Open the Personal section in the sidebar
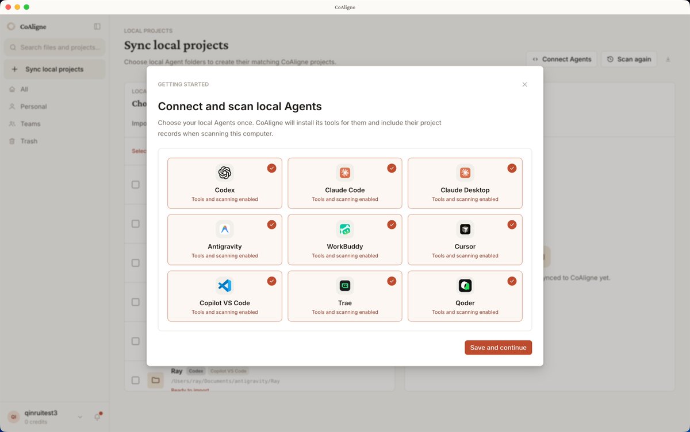Viewport: 690px width, 432px height. (x=55, y=107)
